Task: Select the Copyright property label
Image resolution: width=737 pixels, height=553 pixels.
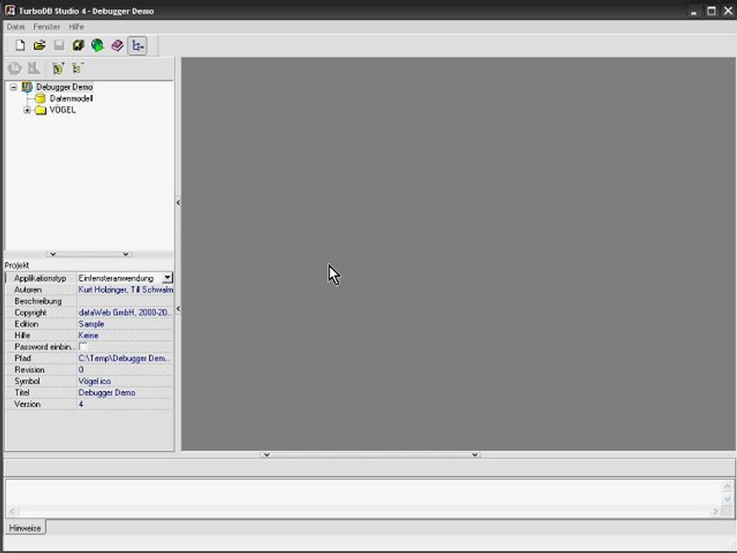Action: 31,313
